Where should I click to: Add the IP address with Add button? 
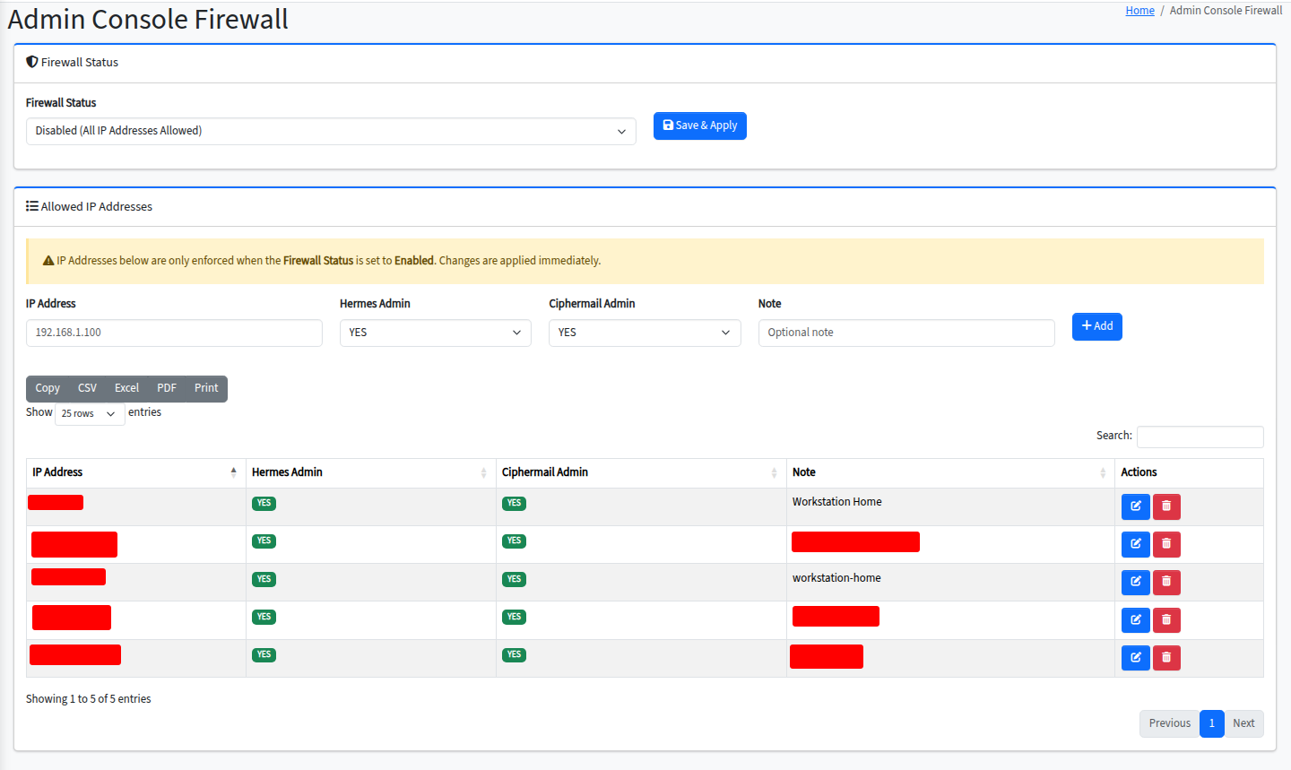pyautogui.click(x=1097, y=326)
